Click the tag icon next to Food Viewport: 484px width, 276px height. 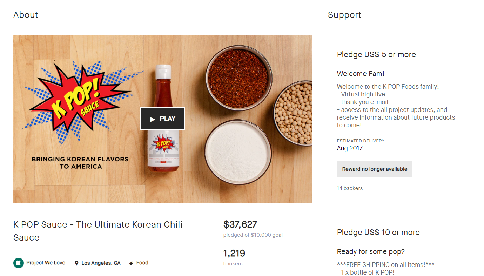coord(131,263)
